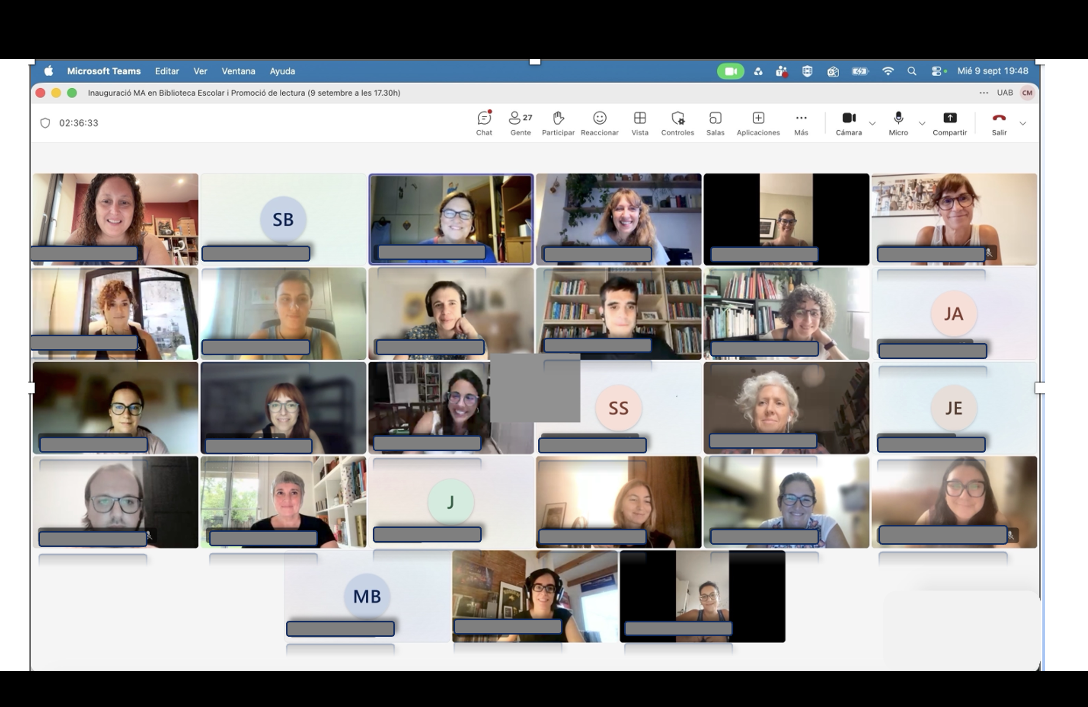Image resolution: width=1088 pixels, height=707 pixels.
Task: Expand the Salir leave options chevron
Action: click(x=1022, y=123)
